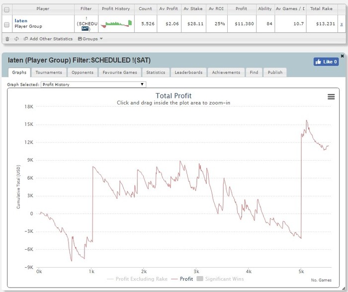Sort by Total Rake column header

coord(321,9)
